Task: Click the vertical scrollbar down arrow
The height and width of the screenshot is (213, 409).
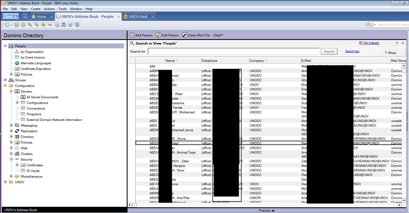Action: click(x=404, y=201)
